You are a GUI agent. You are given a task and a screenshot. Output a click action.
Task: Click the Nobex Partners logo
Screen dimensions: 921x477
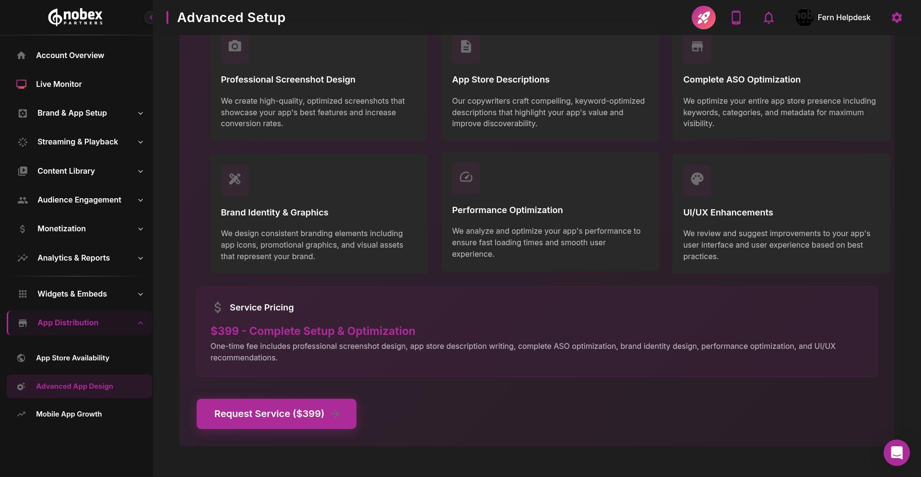75,17
